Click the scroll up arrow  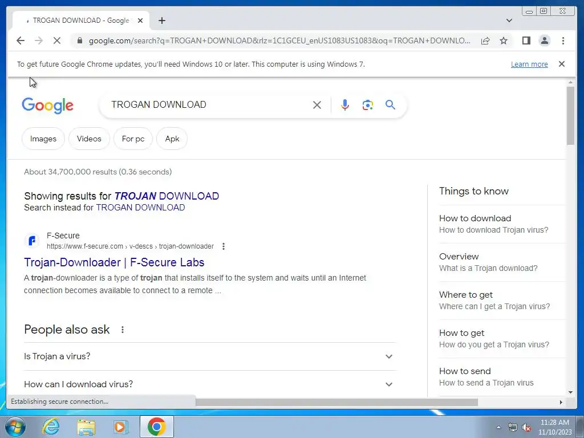coord(570,82)
